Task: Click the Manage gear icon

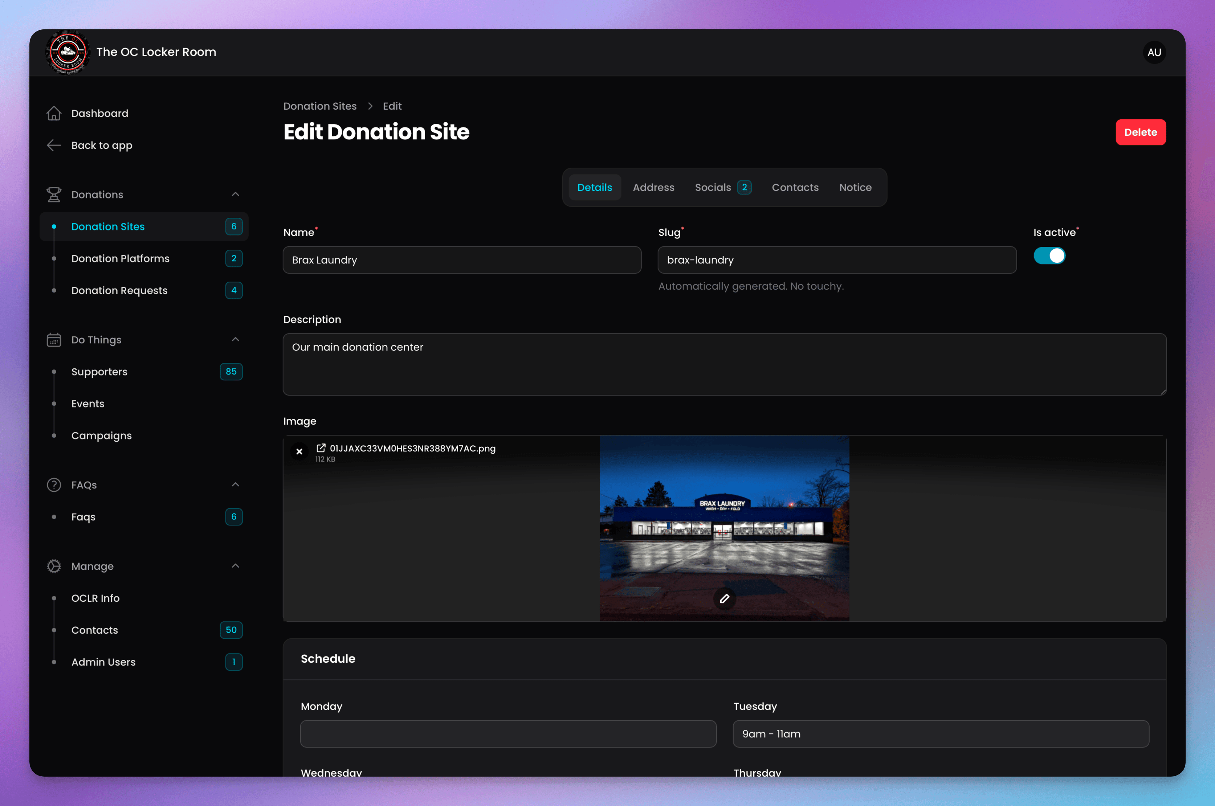Action: click(54, 566)
